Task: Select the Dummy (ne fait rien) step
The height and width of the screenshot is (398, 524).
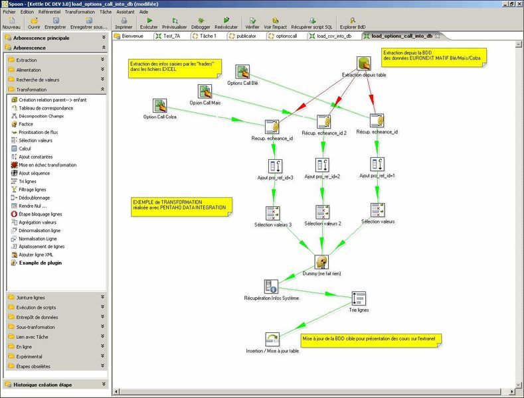Action: click(322, 262)
